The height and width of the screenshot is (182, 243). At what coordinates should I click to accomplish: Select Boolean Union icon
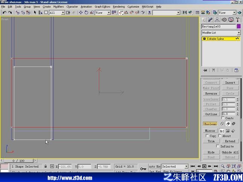[x=222, y=124]
